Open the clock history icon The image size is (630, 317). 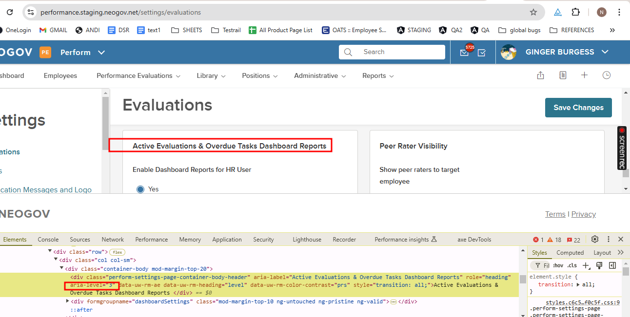[607, 75]
